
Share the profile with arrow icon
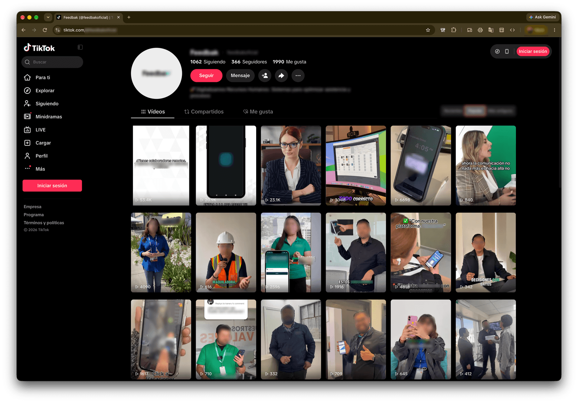(281, 76)
